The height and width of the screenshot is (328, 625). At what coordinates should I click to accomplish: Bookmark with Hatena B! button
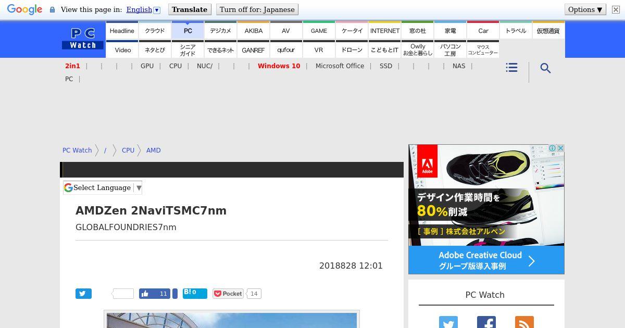click(x=195, y=293)
